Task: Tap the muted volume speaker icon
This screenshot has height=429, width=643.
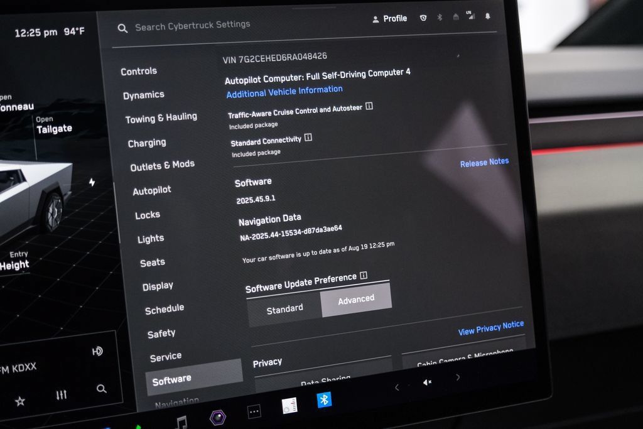Action: click(x=427, y=383)
